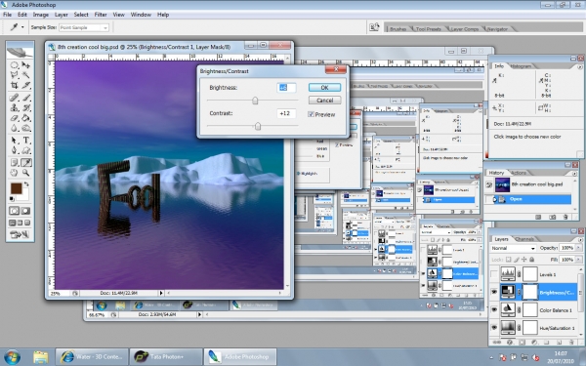Select the Hand tool
The height and width of the screenshot is (366, 586).
15,173
